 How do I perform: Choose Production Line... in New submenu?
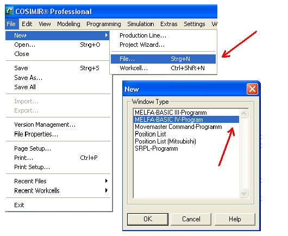(163, 35)
